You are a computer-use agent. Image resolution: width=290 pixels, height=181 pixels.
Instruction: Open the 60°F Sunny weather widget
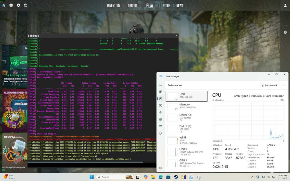pyautogui.click(x=9, y=177)
